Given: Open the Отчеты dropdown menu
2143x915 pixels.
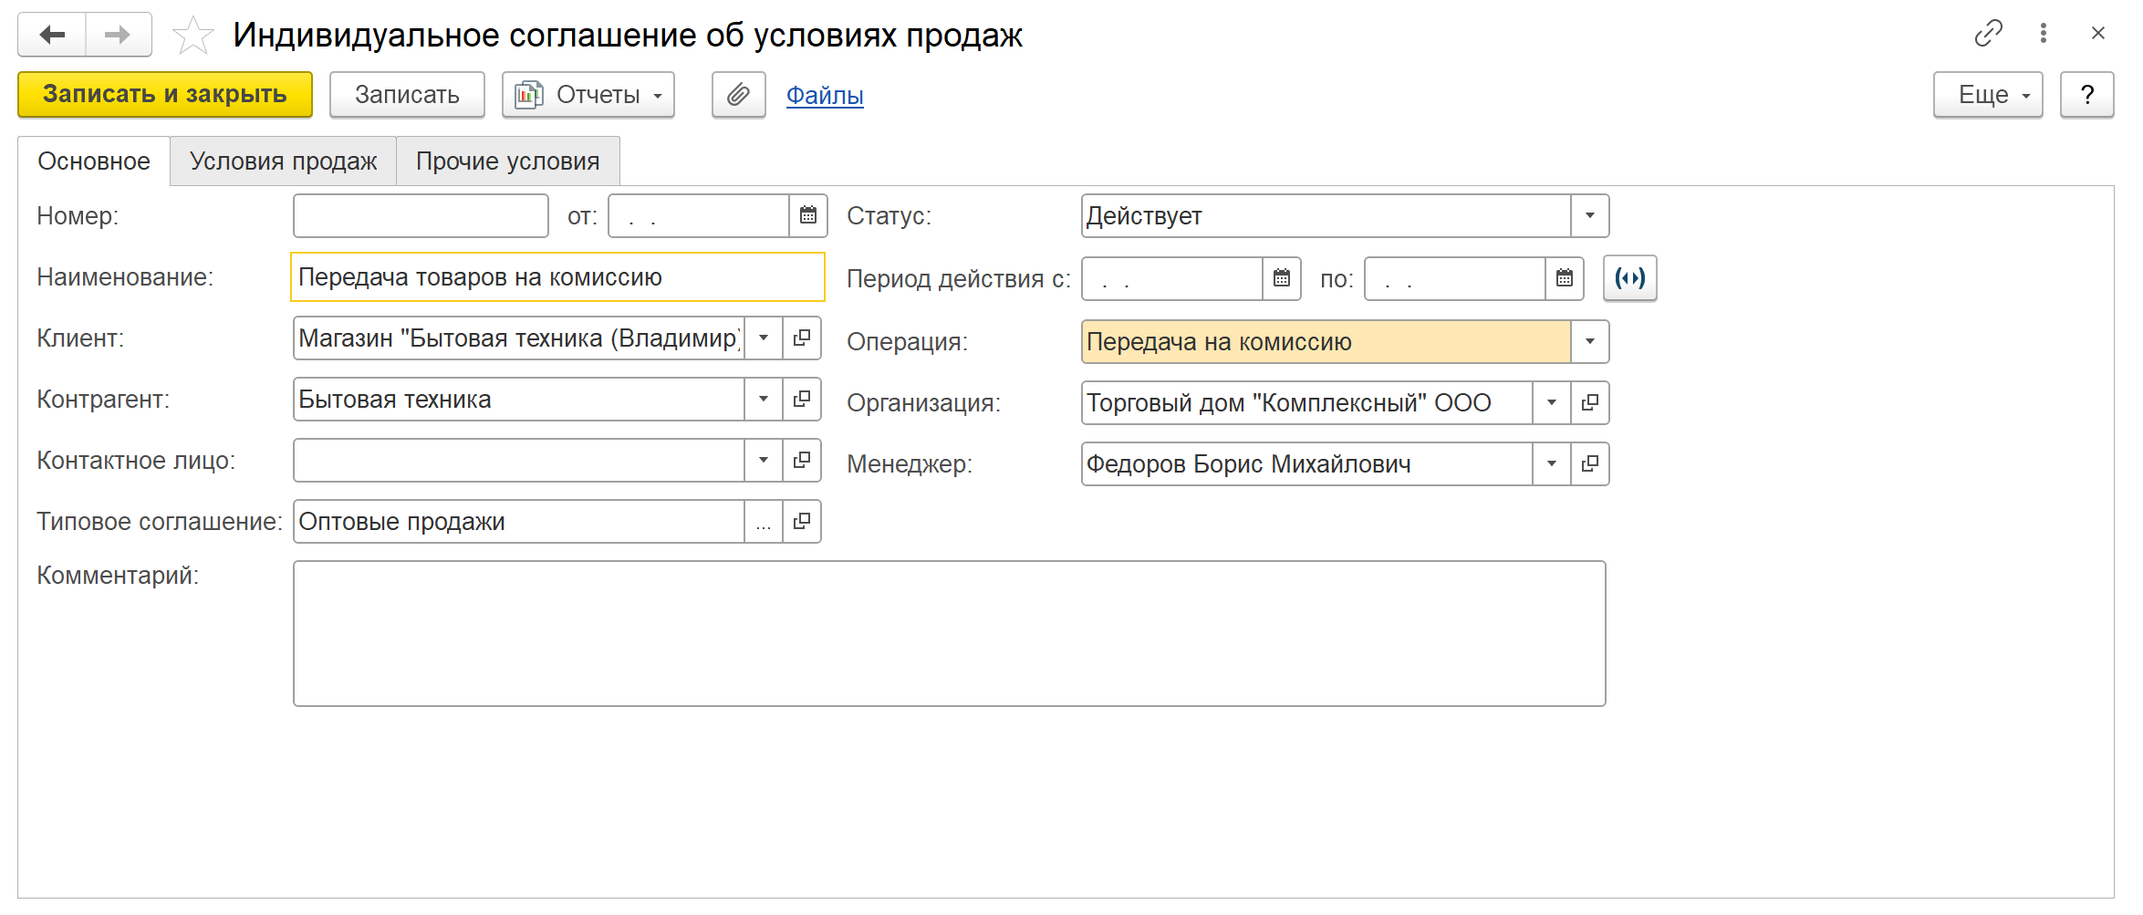Looking at the screenshot, I should click(588, 95).
